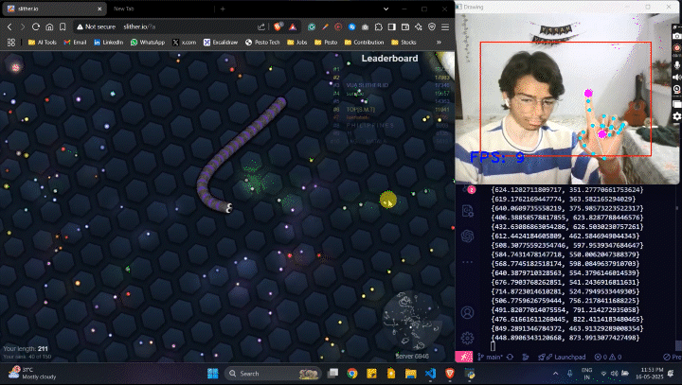Image resolution: width=682 pixels, height=385 pixels.
Task: Open the ChatGPT sidebar icon in VS Code
Action: 467,236
